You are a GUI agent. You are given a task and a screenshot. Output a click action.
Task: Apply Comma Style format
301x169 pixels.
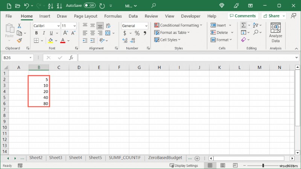point(145,33)
